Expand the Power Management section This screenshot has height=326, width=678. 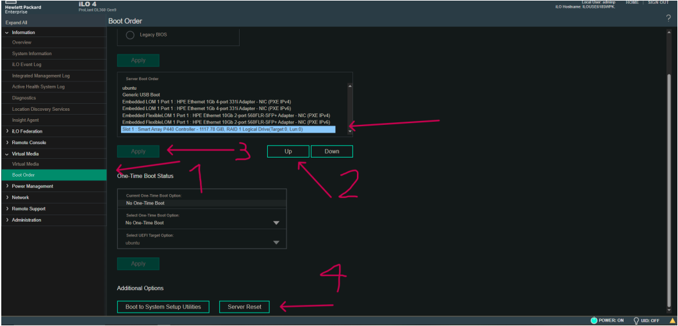click(x=7, y=186)
